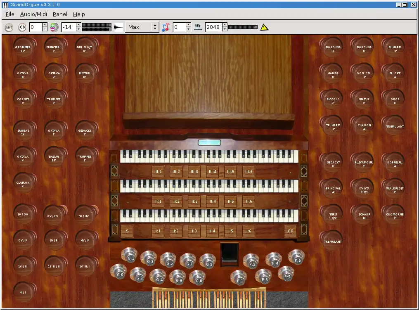Click the 2048 polyphony number field
Image resolution: width=419 pixels, height=310 pixels.
tap(213, 27)
